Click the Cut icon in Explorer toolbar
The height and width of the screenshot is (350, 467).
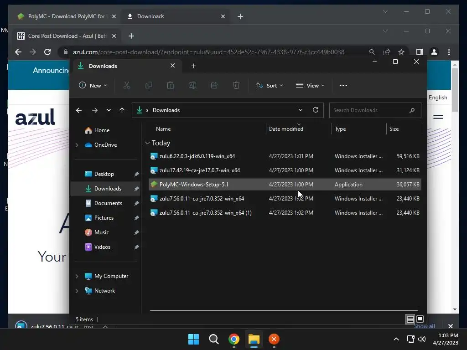127,85
